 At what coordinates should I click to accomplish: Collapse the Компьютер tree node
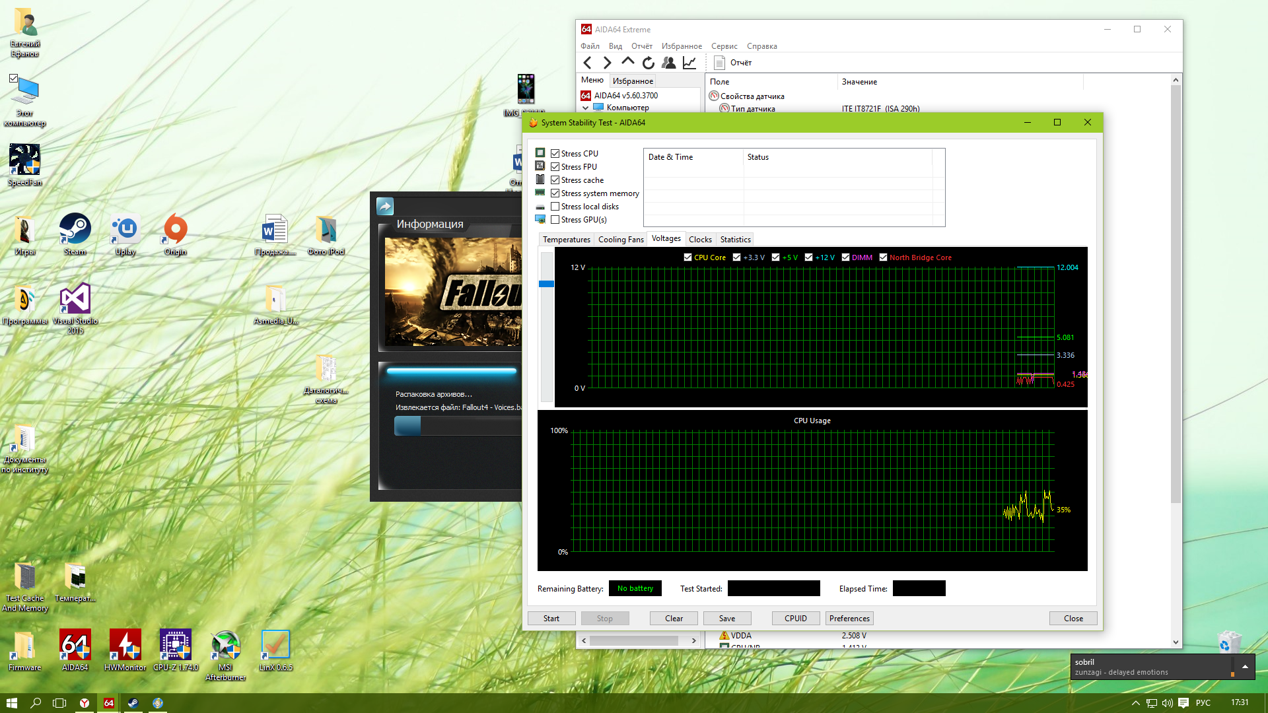(x=585, y=108)
